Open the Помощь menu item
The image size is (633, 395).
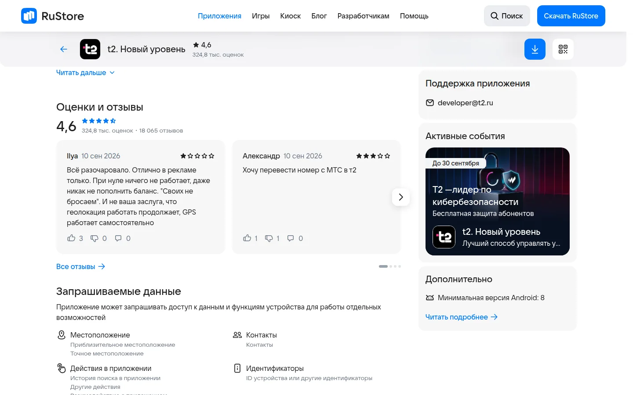(414, 16)
